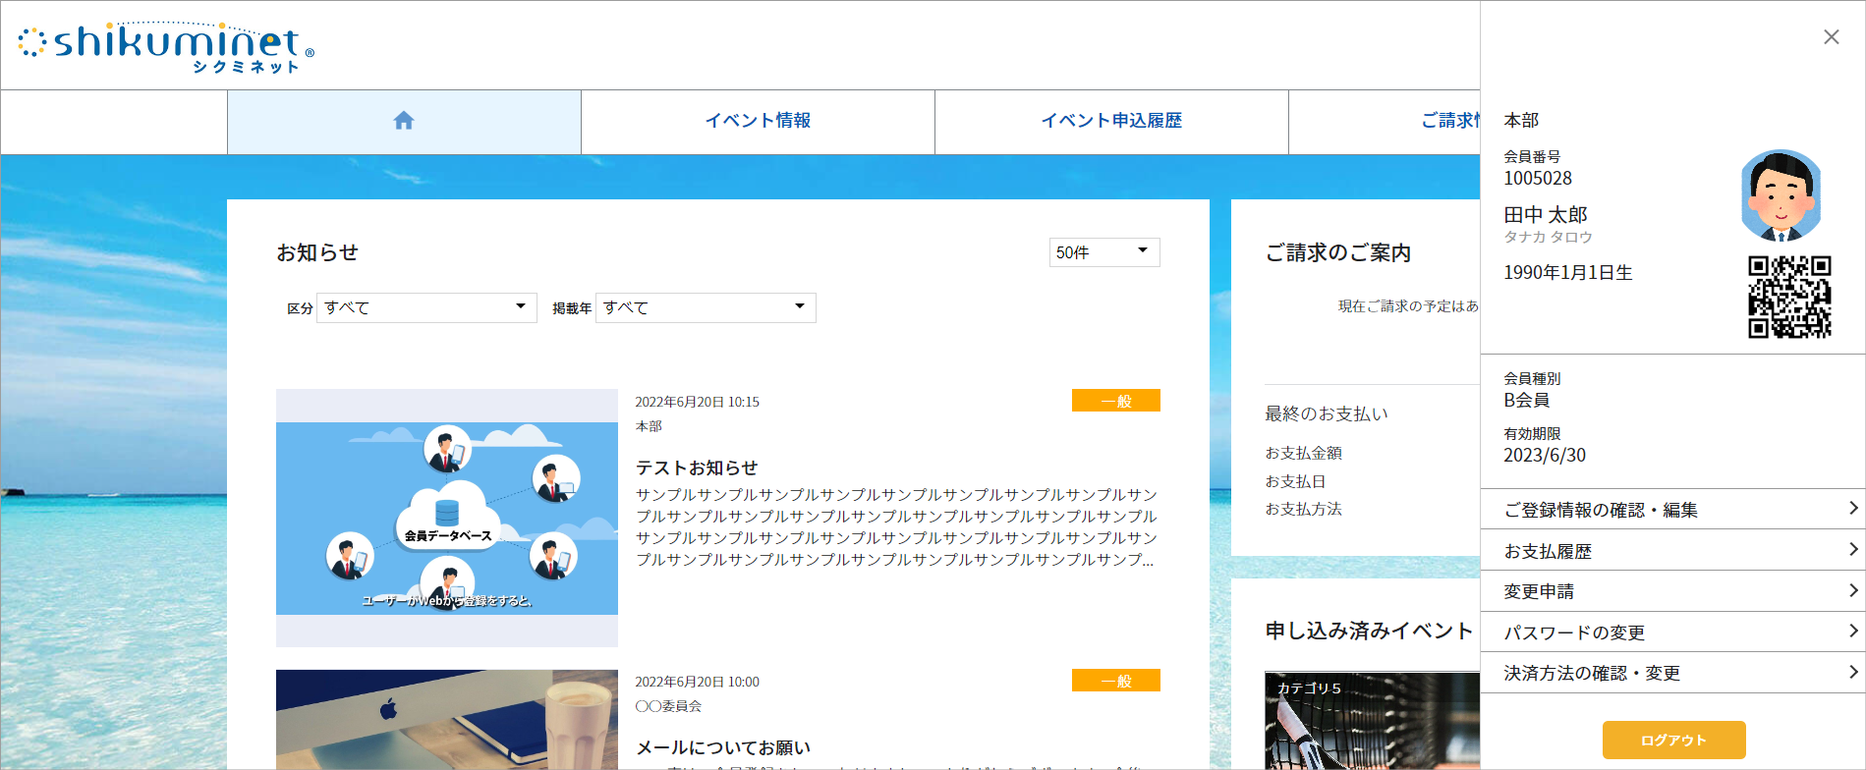This screenshot has width=1866, height=770.
Task: Expand the 掲載年 year dropdown
Action: [x=705, y=307]
